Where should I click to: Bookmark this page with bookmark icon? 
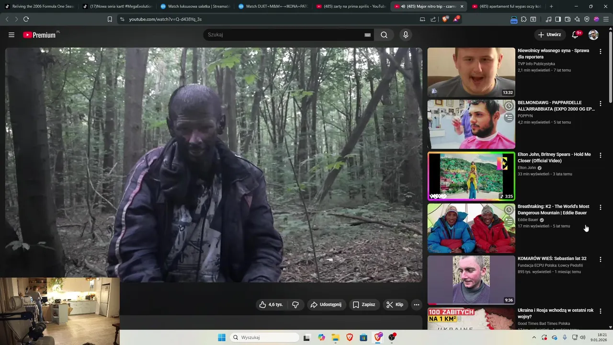click(x=110, y=19)
